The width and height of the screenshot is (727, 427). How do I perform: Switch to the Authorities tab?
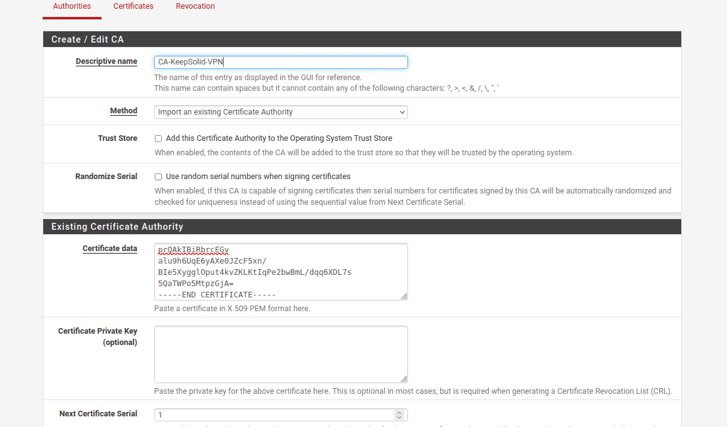(71, 6)
